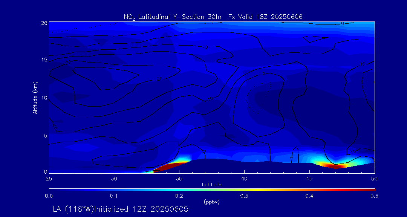Click the yellow section of the colorbar
The width and height of the screenshot is (407, 217).
257,190
